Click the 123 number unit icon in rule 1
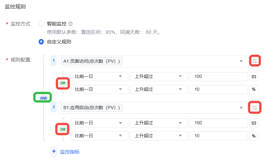This screenshot has height=161, width=275. [254, 77]
